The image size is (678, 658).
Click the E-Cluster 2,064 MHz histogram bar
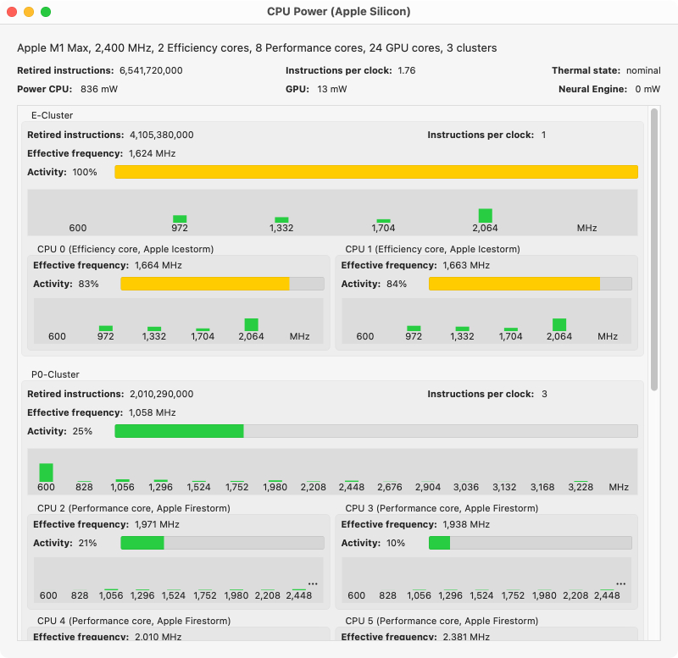coord(485,216)
